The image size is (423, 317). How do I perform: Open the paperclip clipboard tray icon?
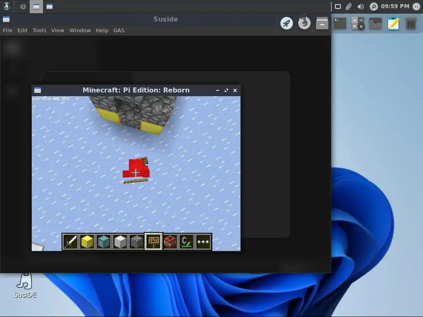(x=349, y=7)
